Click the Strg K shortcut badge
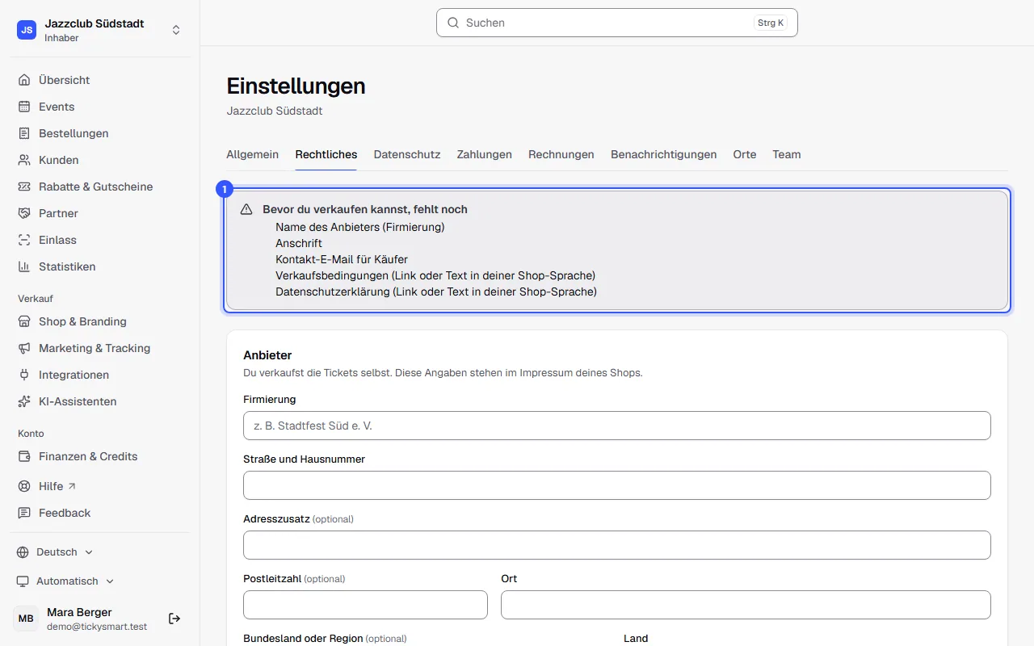Image resolution: width=1034 pixels, height=646 pixels. pos(771,23)
